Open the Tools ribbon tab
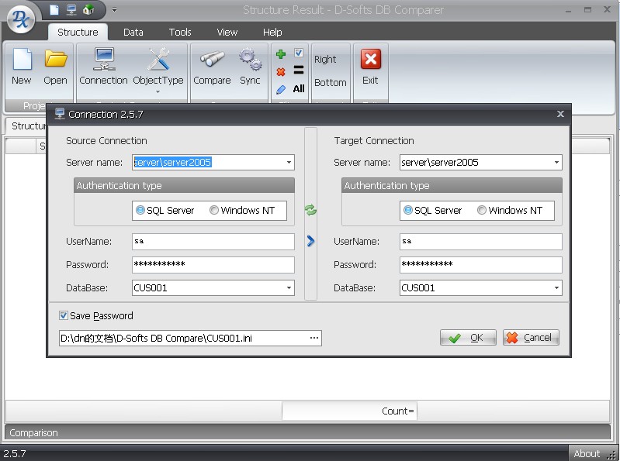The height and width of the screenshot is (461, 620). click(180, 33)
